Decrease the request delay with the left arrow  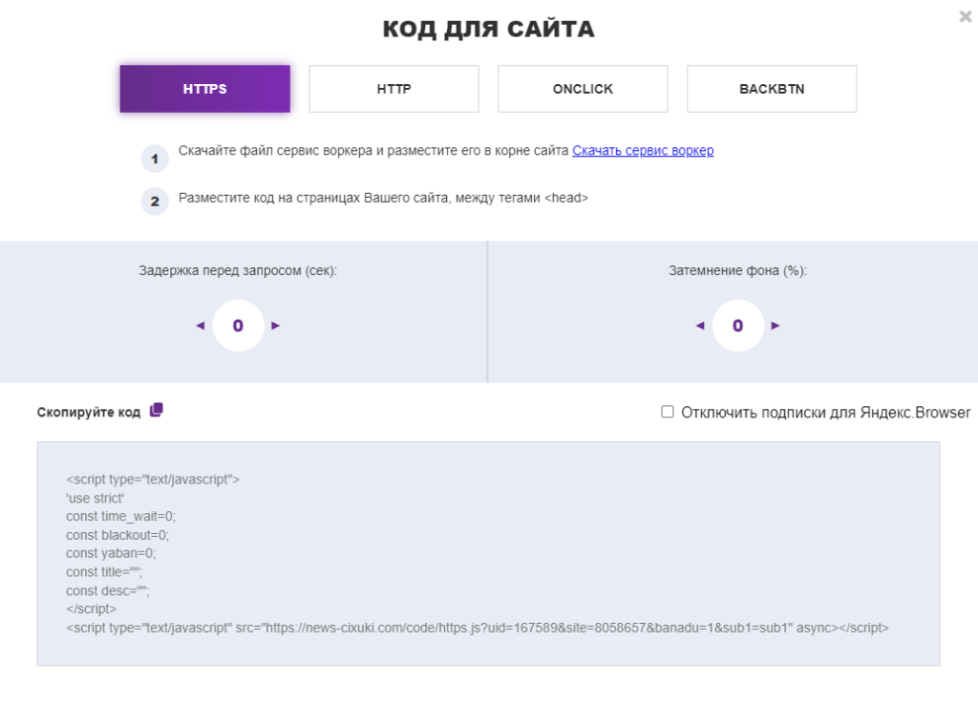click(201, 326)
